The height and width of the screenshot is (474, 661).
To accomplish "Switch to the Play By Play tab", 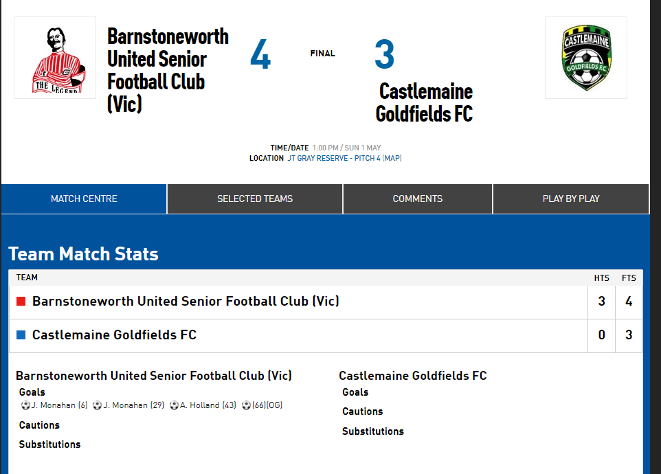I will [x=571, y=199].
